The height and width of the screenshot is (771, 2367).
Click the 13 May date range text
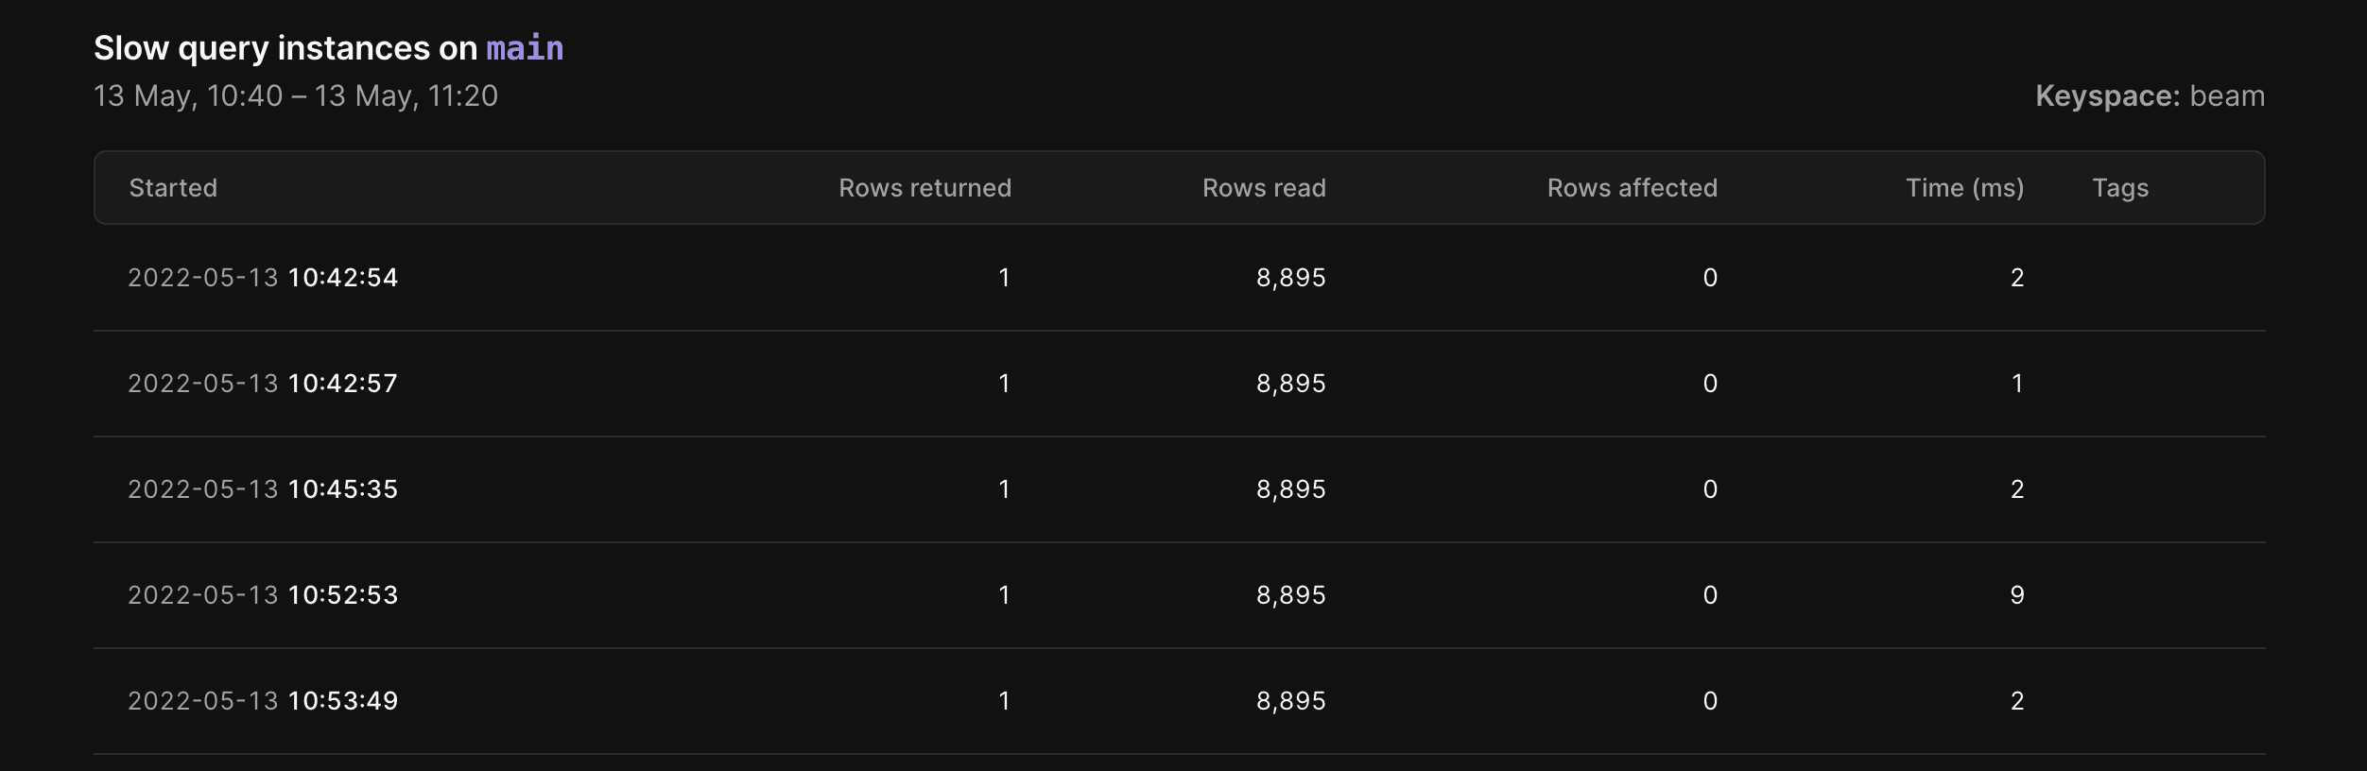(296, 96)
